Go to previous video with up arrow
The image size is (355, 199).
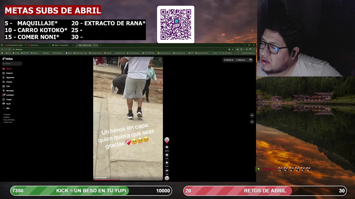(252, 115)
